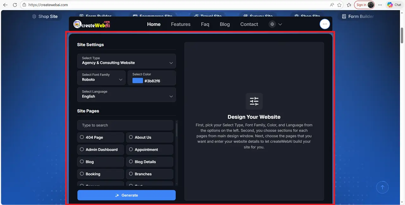Image resolution: width=405 pixels, height=205 pixels.
Task: Open the language globe icon
Action: 272,24
